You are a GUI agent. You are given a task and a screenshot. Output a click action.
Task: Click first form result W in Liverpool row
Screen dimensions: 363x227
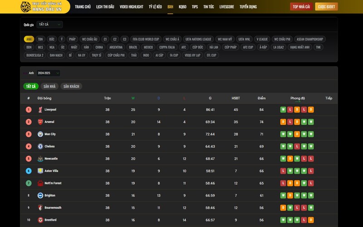(x=283, y=109)
